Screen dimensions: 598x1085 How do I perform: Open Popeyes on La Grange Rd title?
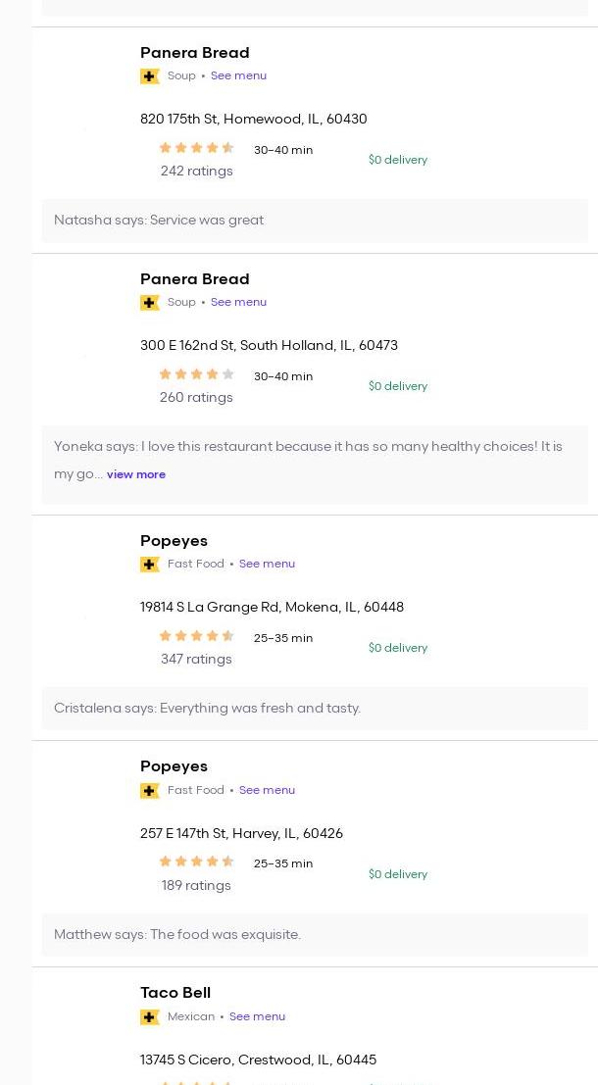pos(174,541)
